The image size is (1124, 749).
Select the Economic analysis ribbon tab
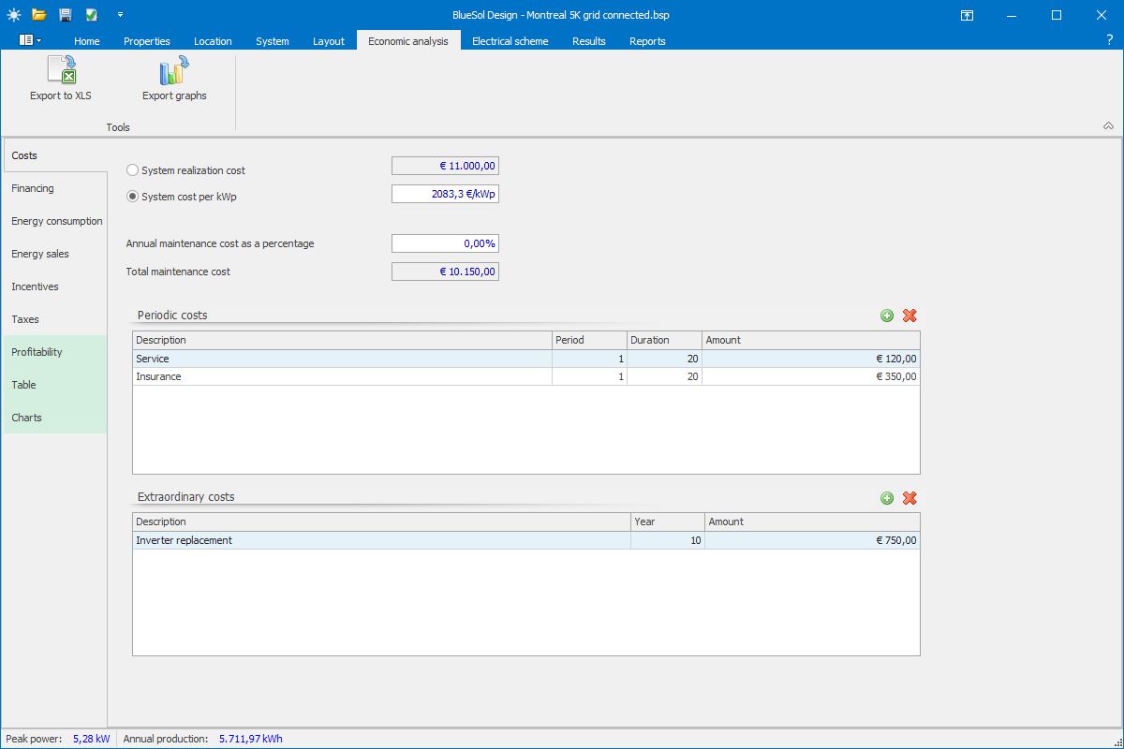tap(408, 40)
